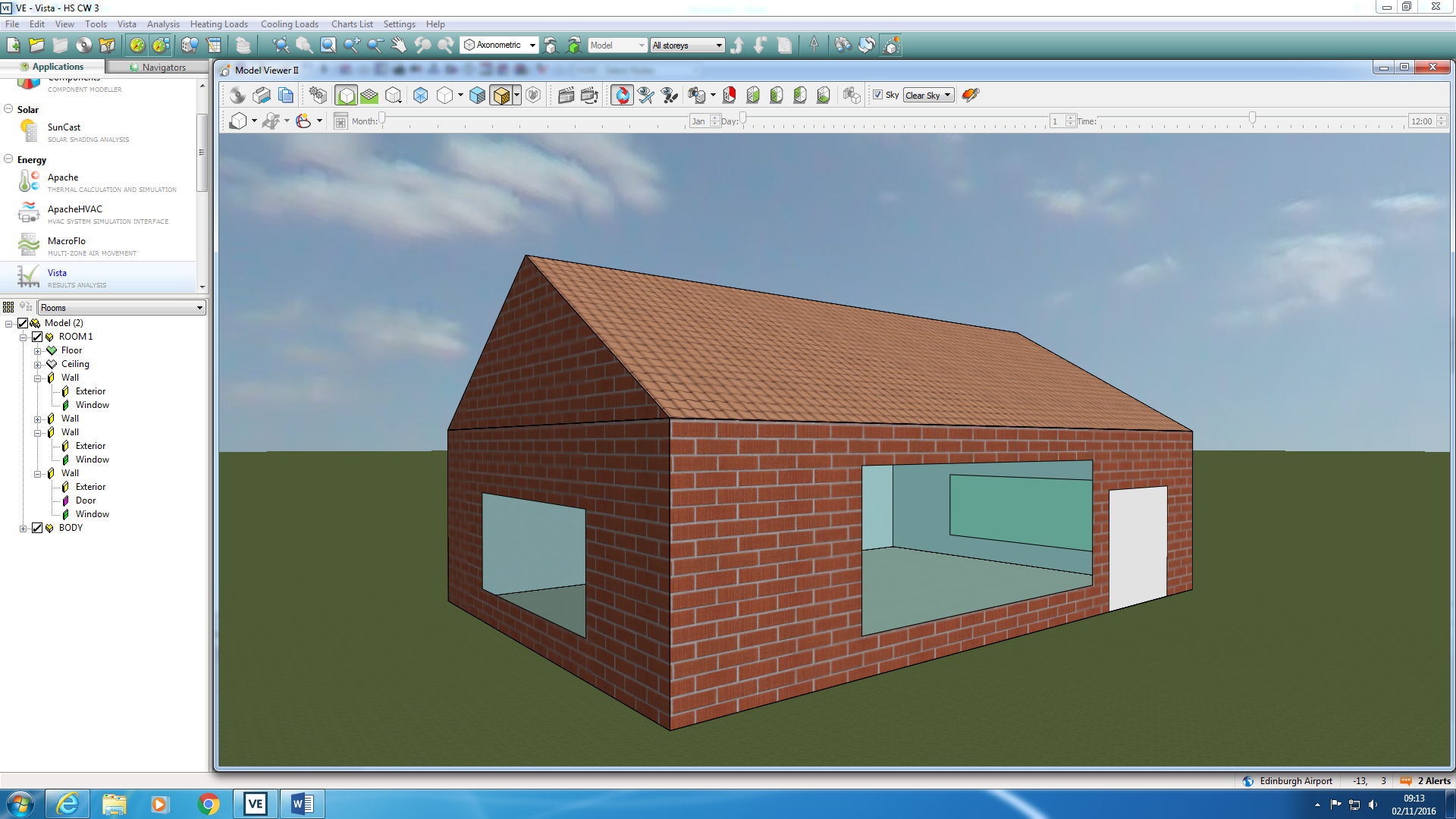Select the blue transparent cube view icon

pyautogui.click(x=421, y=95)
